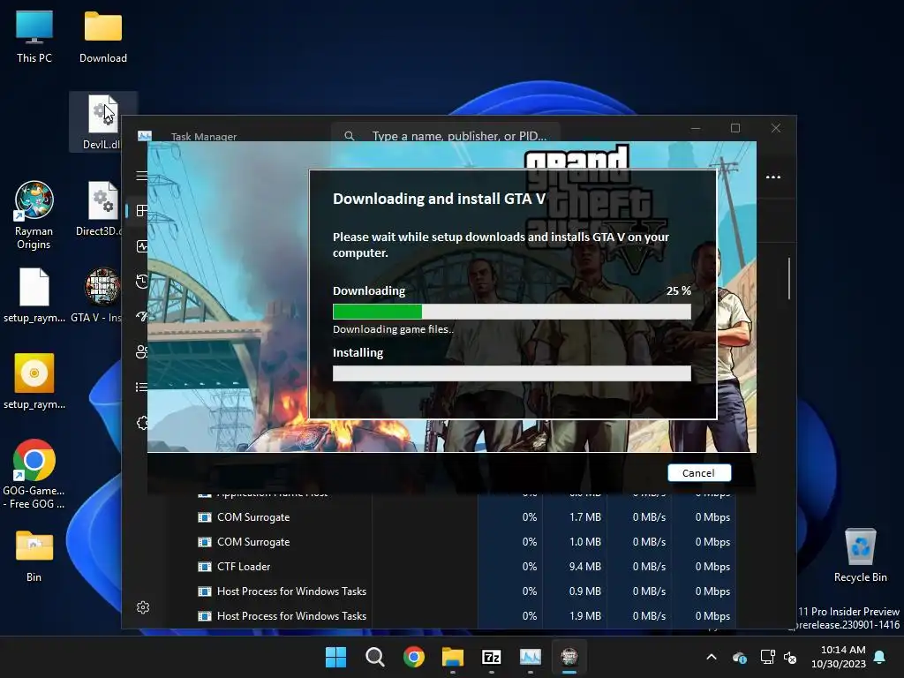
Task: Select the Direct3D dll file icon
Action: point(101,208)
